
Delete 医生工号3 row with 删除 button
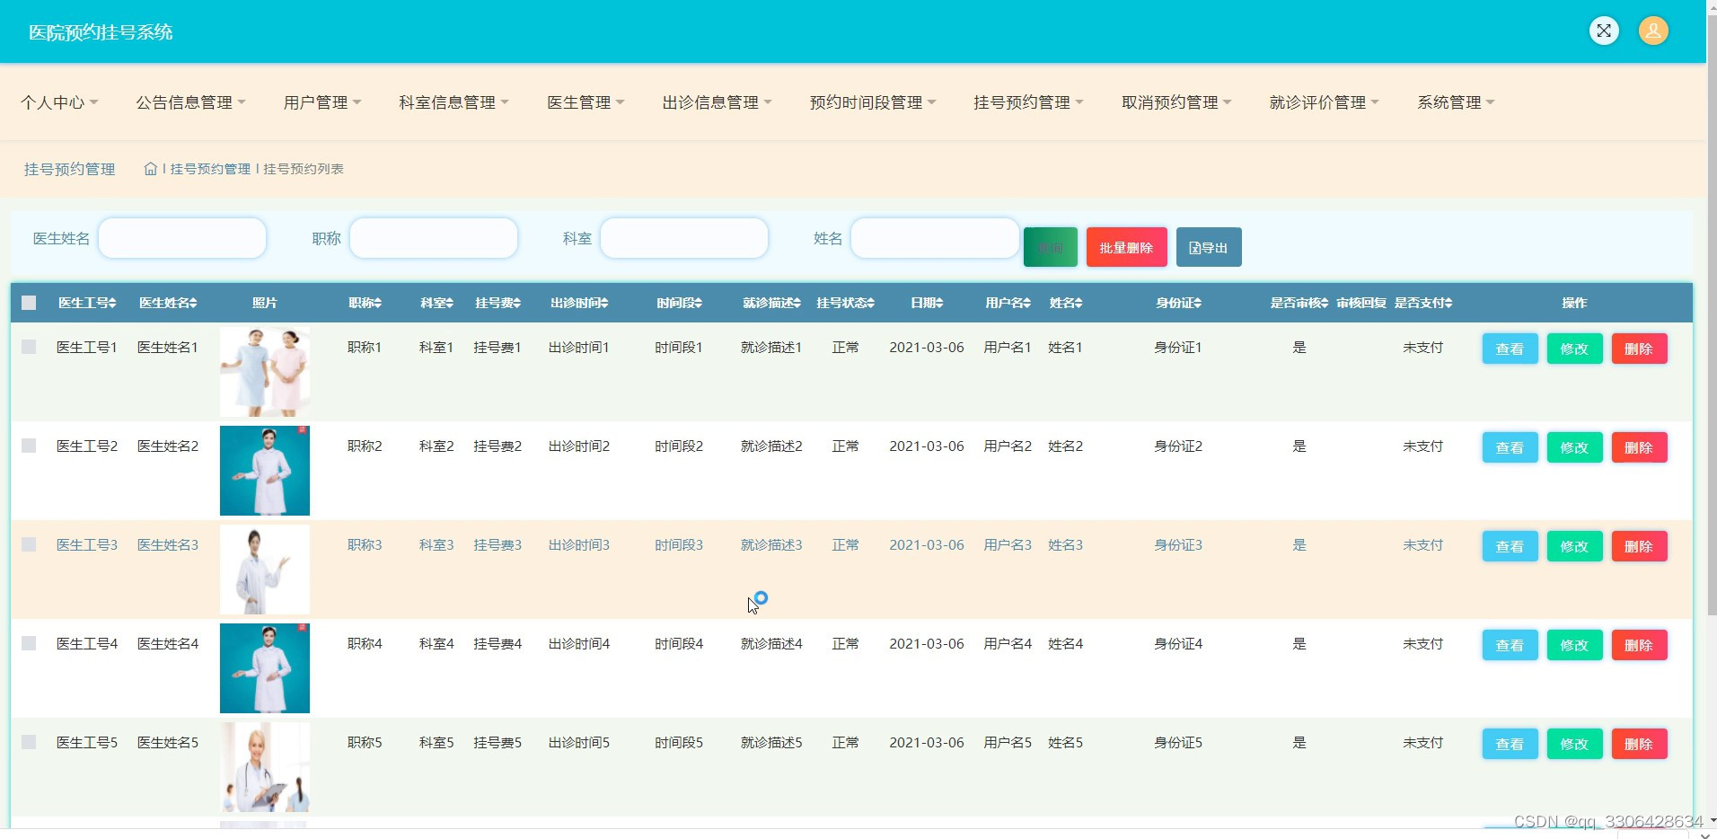(1639, 546)
